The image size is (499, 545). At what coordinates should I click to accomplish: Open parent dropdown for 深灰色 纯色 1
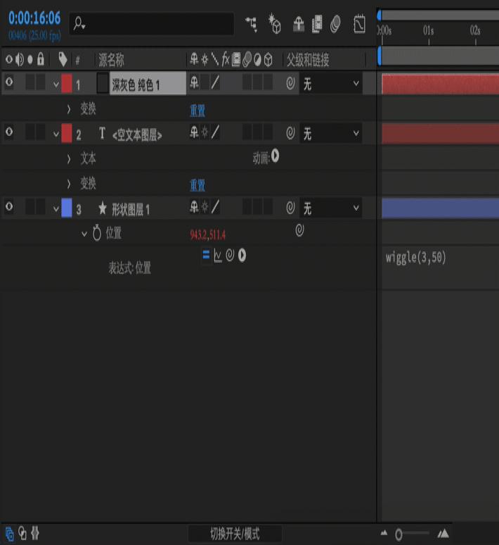point(331,83)
